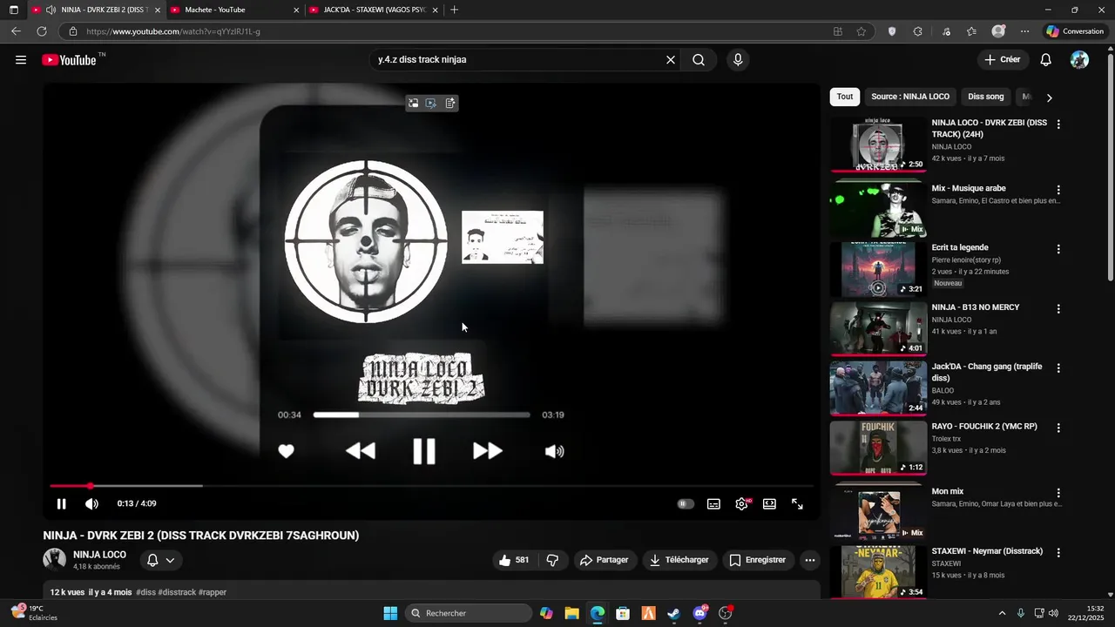
Task: Open Steam from taskbar
Action: [673, 613]
